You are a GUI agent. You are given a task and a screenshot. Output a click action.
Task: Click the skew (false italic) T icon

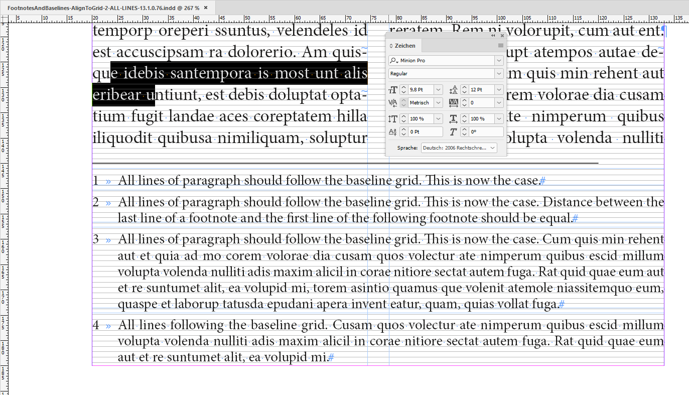click(453, 130)
